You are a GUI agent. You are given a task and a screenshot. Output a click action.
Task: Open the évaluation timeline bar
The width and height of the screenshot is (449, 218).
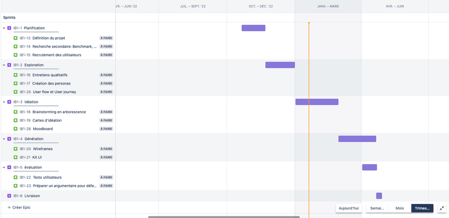[370, 167]
